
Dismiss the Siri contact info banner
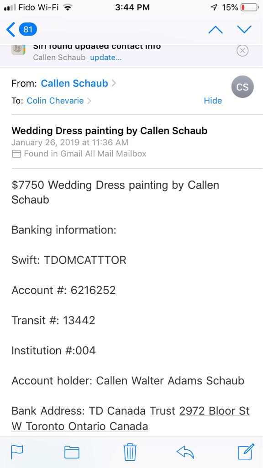pos(242,51)
